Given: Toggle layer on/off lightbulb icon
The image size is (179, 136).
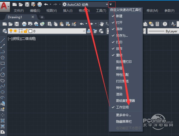Looking at the screenshot, I should 11,31.
